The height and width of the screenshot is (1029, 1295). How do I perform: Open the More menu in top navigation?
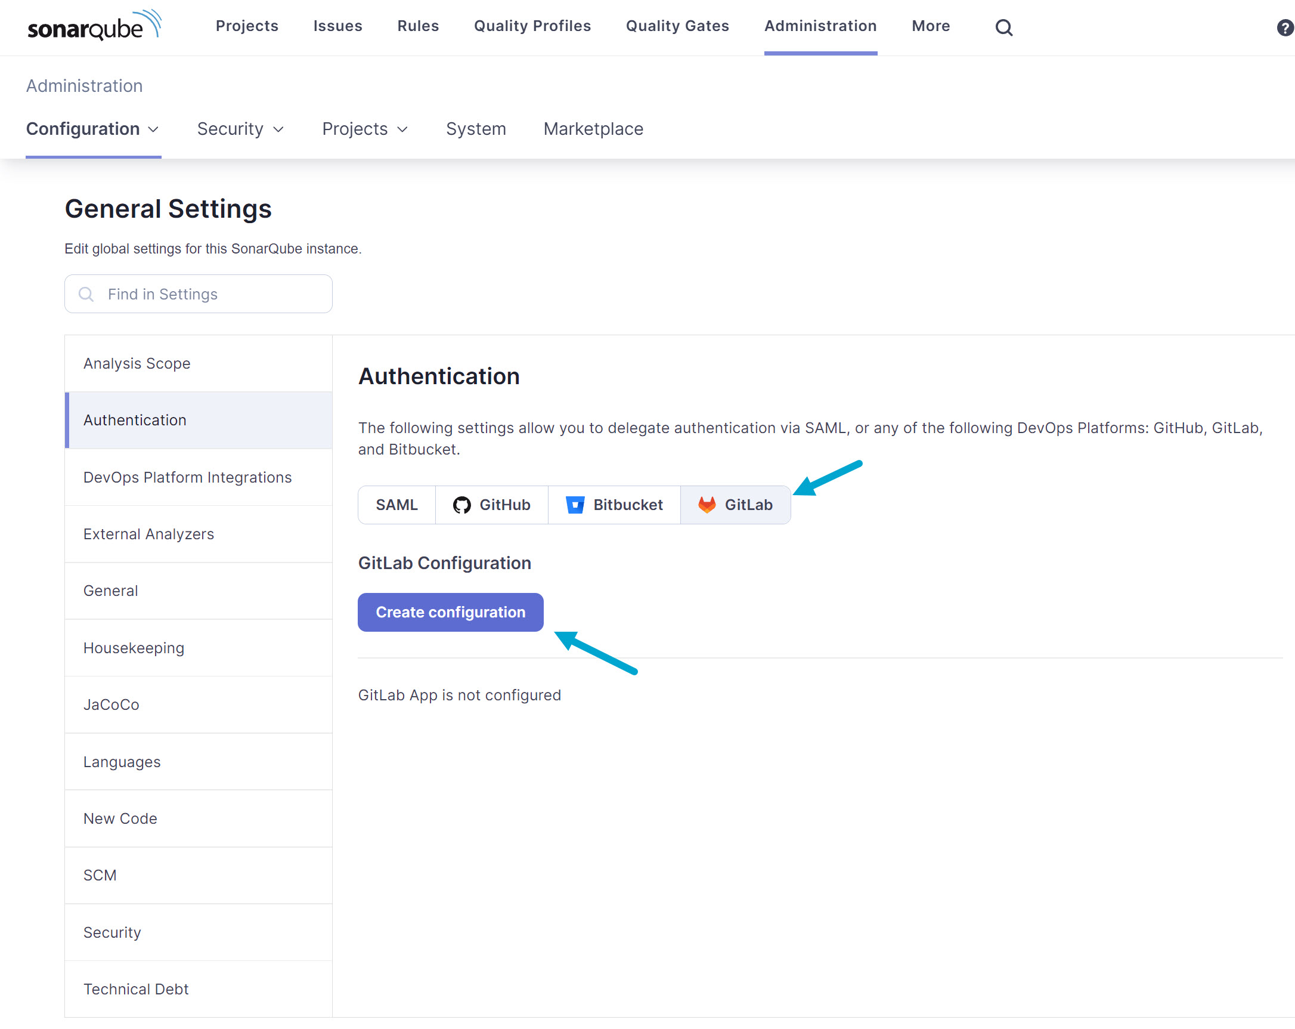point(930,26)
